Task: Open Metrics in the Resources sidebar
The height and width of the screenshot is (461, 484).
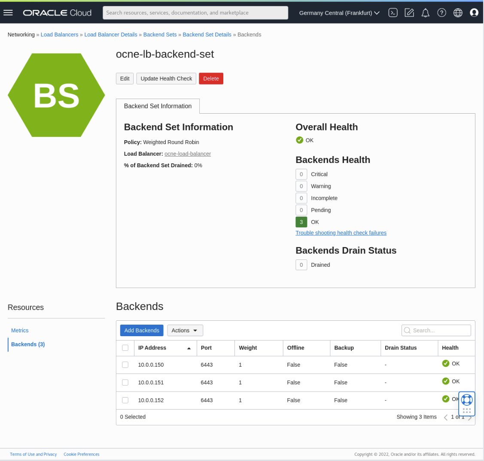Action: (x=20, y=330)
